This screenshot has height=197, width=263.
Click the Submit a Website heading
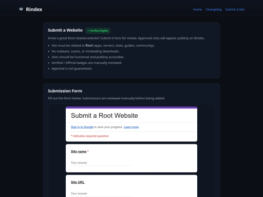point(65,30)
